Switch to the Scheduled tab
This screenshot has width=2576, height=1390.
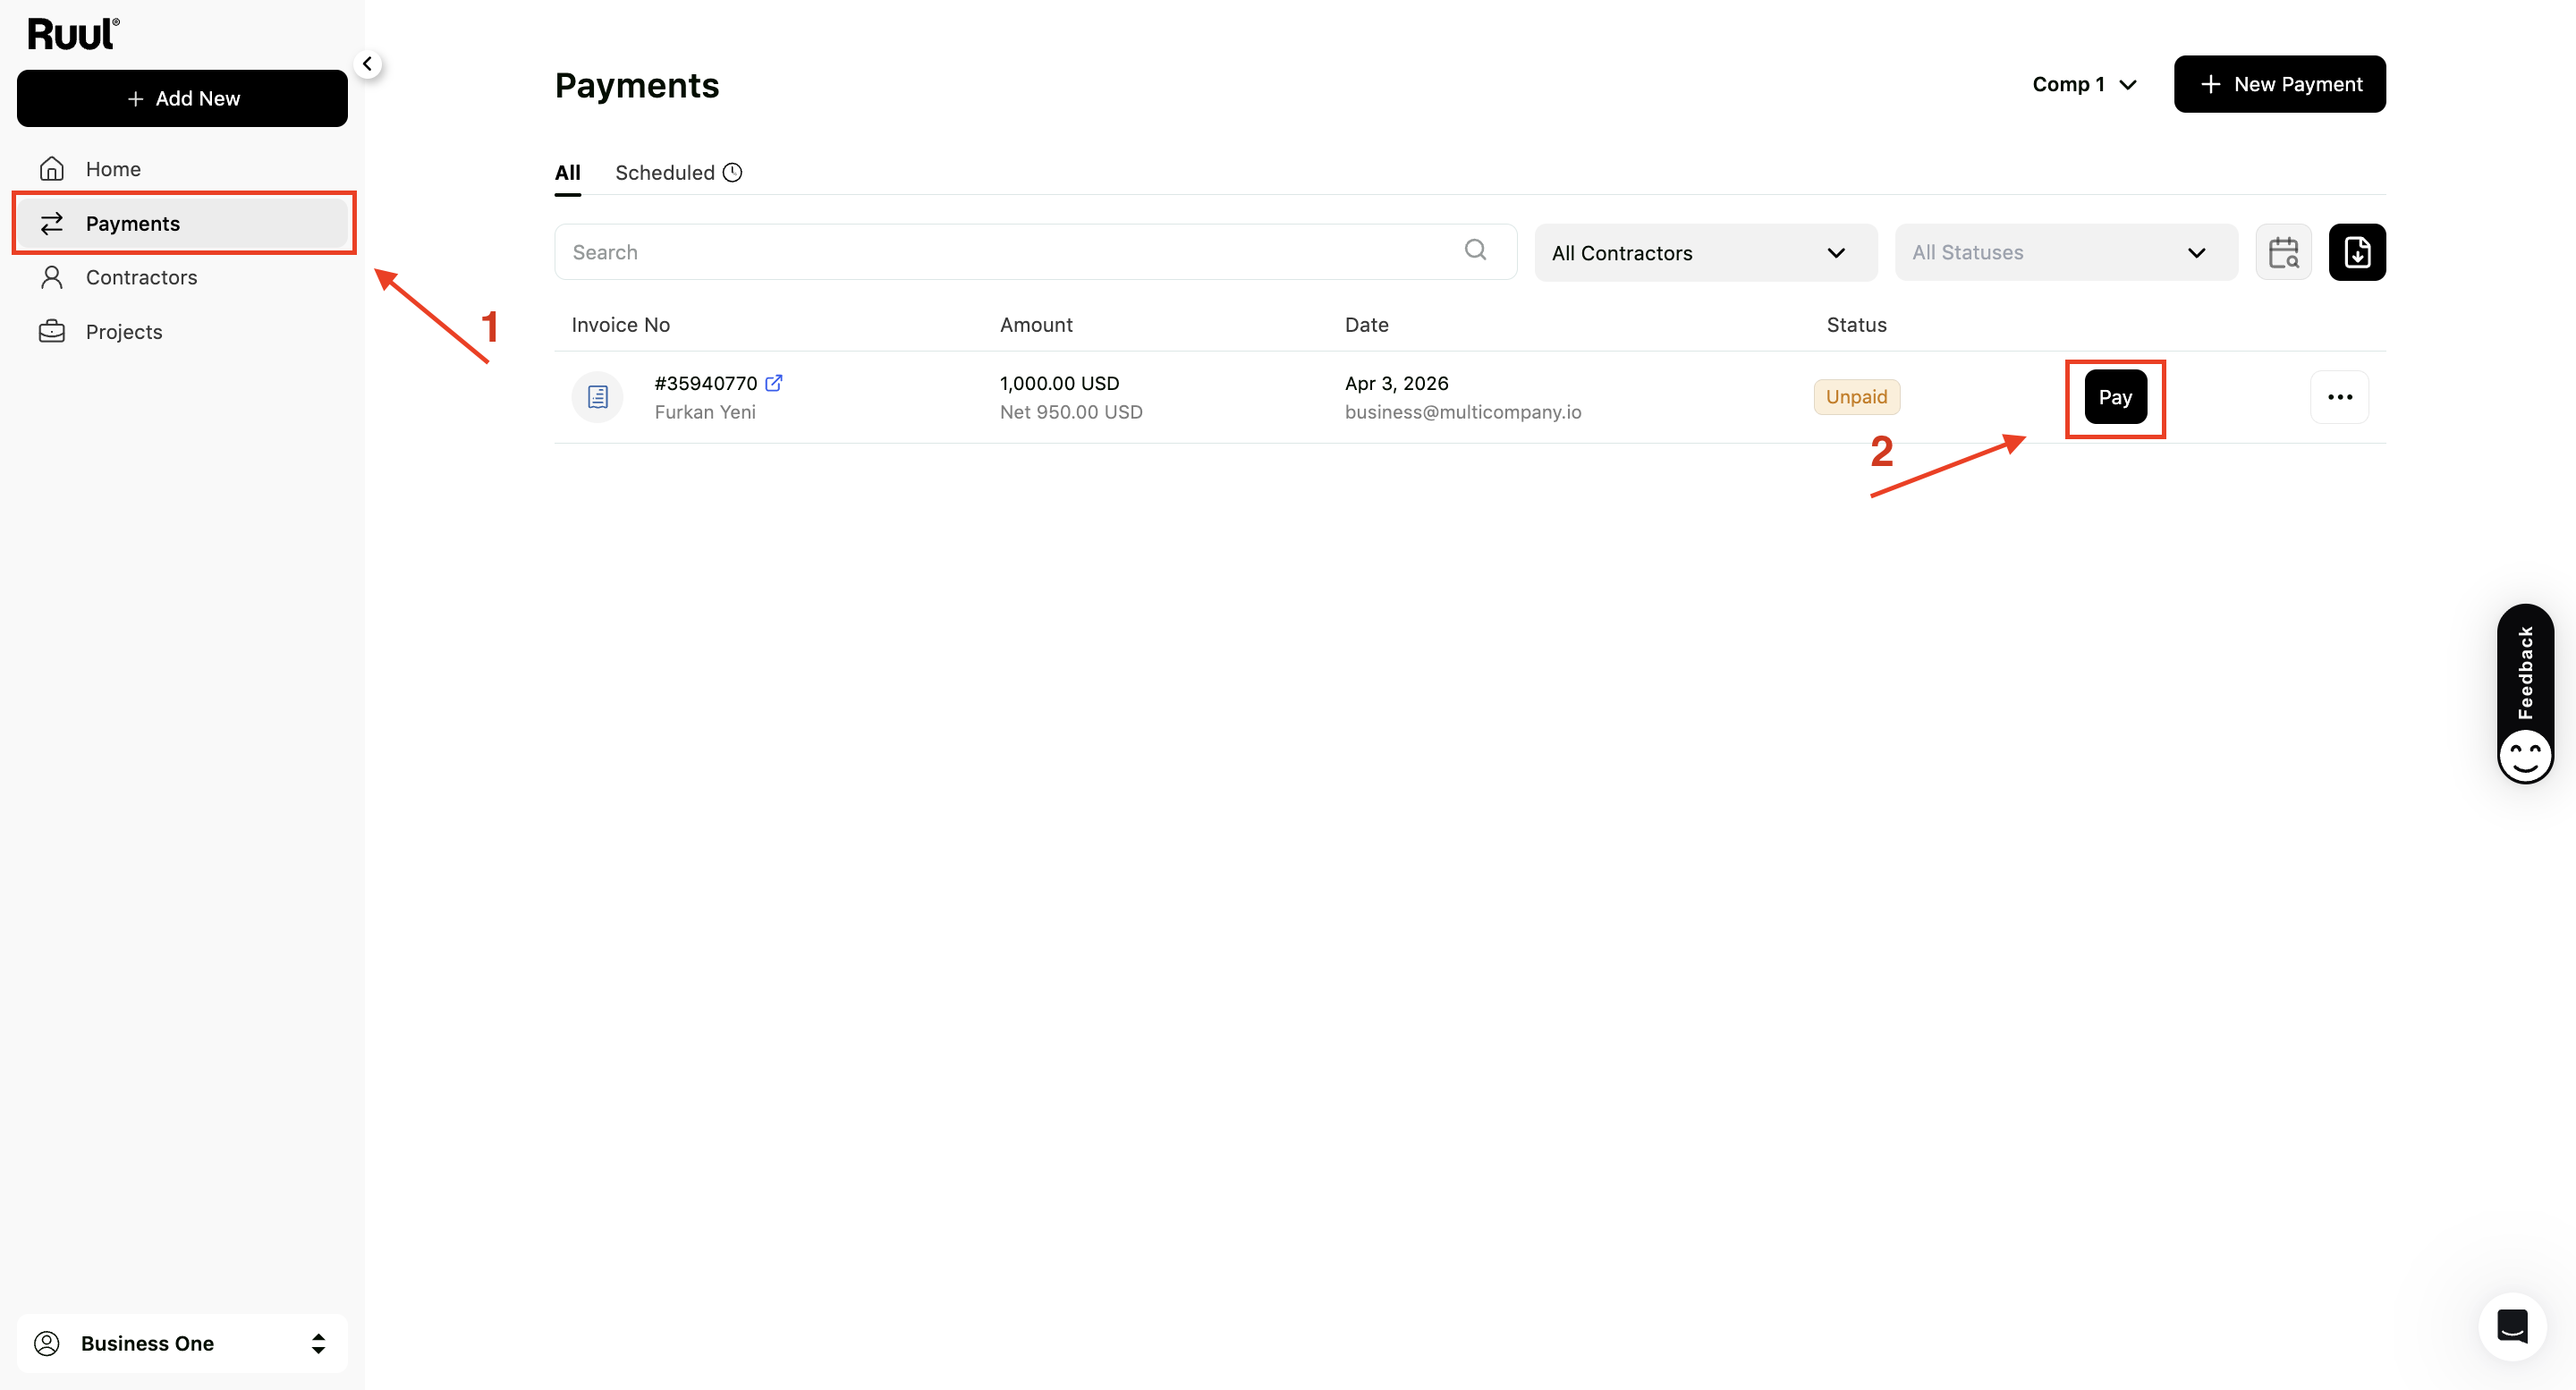click(678, 172)
